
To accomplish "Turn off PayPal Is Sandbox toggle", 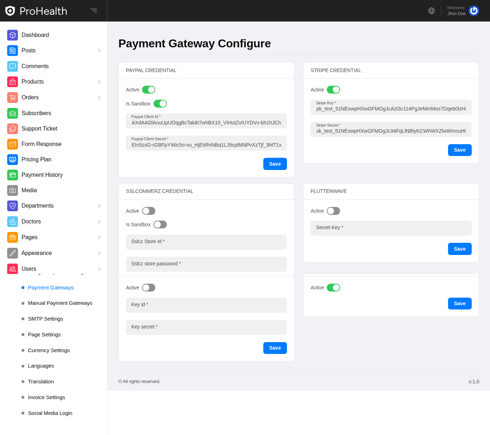I will (x=160, y=104).
